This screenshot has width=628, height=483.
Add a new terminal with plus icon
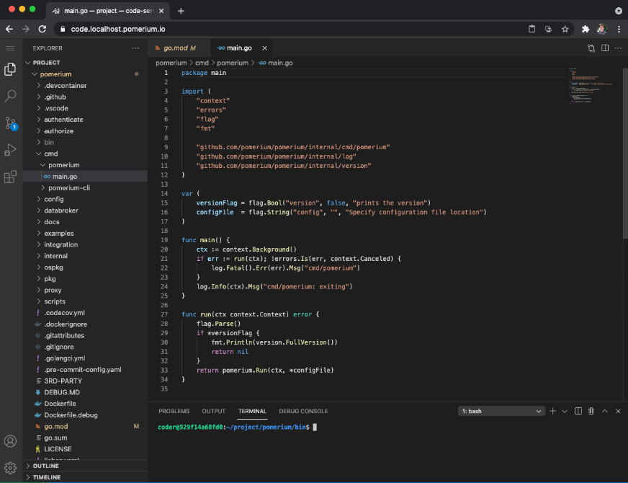coord(552,411)
